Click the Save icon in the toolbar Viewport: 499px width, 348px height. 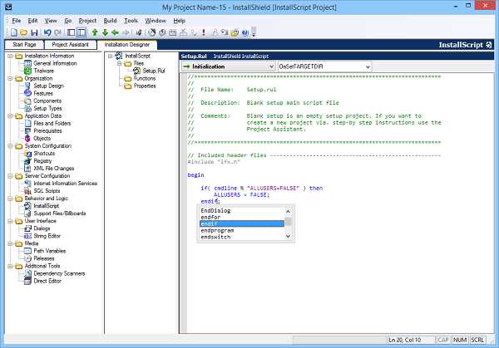click(36, 32)
